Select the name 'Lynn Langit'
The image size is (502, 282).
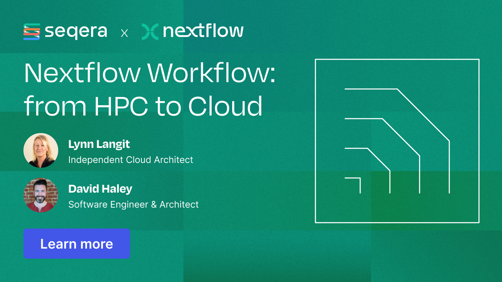click(99, 144)
